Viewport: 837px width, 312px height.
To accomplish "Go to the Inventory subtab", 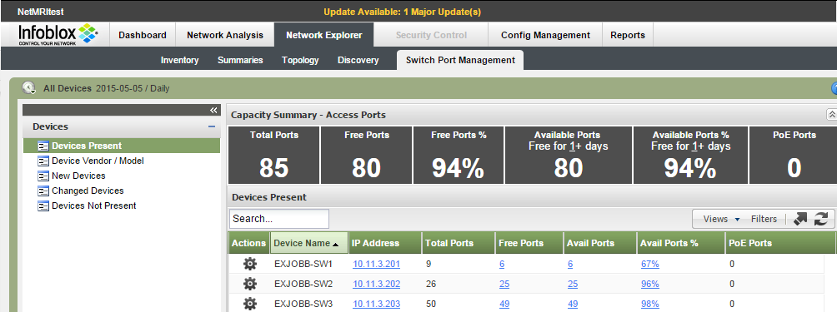I will 179,60.
